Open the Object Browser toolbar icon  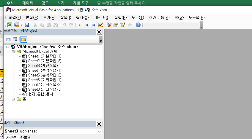(123, 25)
